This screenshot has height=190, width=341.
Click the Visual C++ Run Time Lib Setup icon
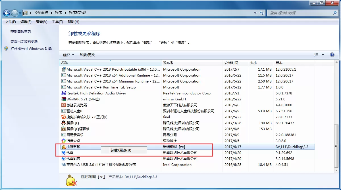(64, 87)
